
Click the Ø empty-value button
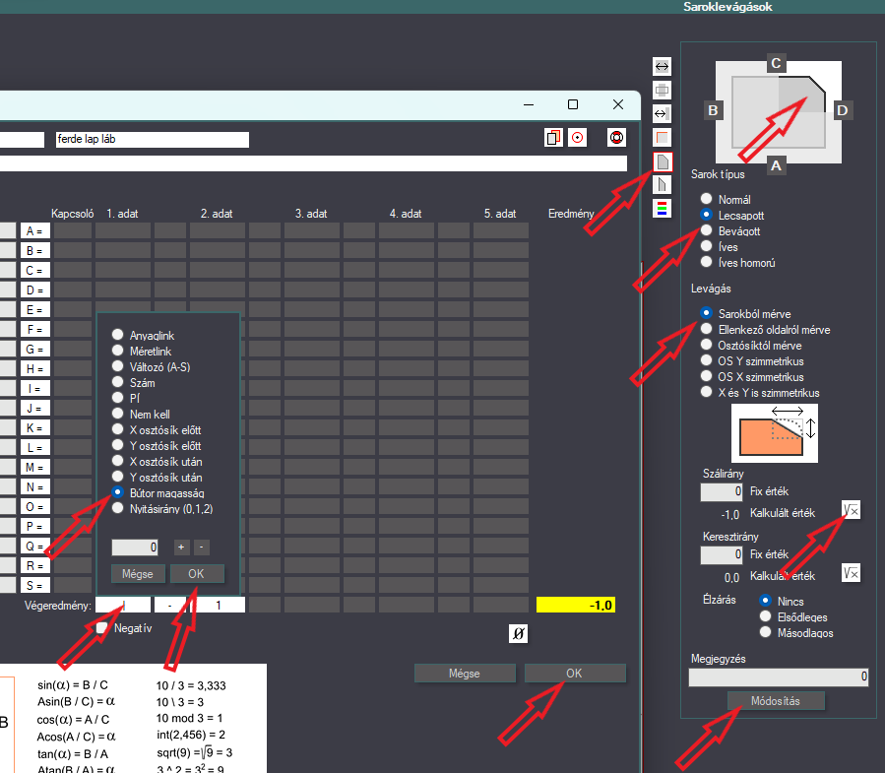pyautogui.click(x=518, y=633)
